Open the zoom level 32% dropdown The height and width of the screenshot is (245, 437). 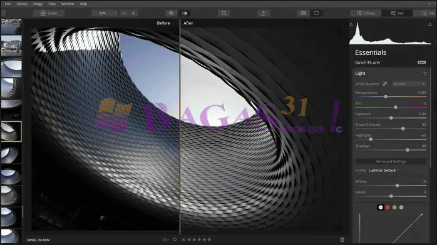coord(105,13)
